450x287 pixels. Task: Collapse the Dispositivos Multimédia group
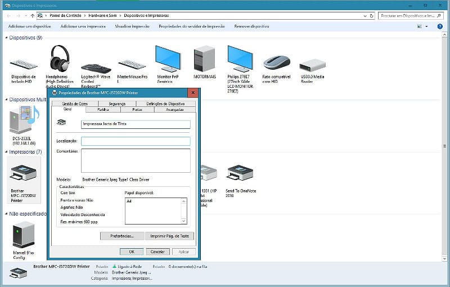(x=6, y=99)
